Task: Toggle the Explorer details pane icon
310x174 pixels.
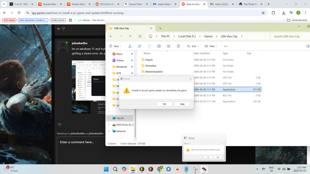Action: (308, 46)
